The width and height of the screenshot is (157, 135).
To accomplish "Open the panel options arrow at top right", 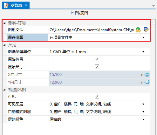I will coord(154,6).
